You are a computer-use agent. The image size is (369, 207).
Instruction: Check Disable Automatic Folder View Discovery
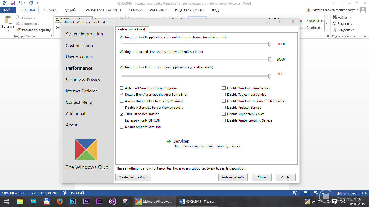[122, 108]
